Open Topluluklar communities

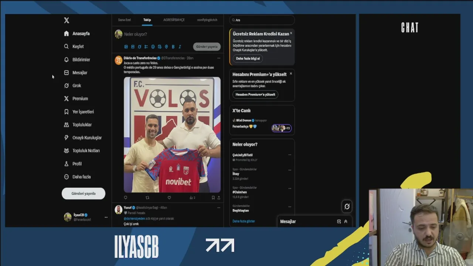(78, 125)
